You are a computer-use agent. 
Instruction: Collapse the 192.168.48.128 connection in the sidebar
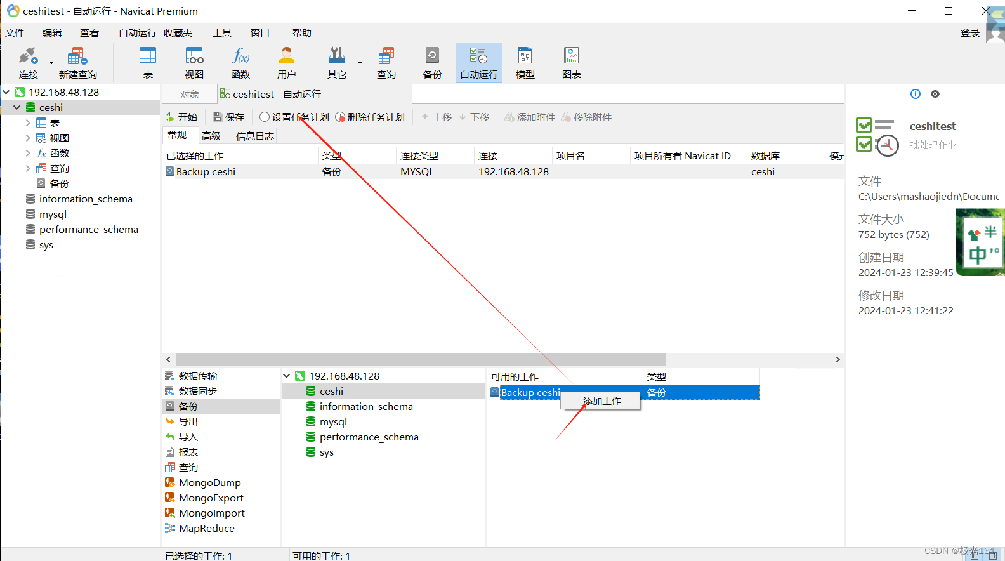click(x=6, y=92)
